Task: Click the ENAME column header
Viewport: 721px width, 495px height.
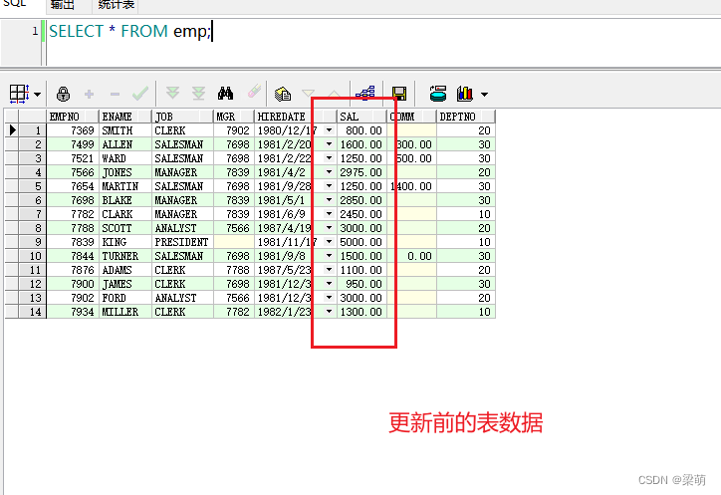Action: point(125,117)
